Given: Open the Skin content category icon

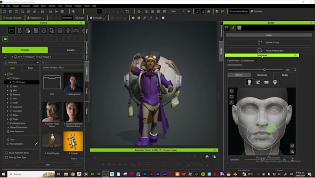Looking at the screenshot, I should (x=27, y=31).
